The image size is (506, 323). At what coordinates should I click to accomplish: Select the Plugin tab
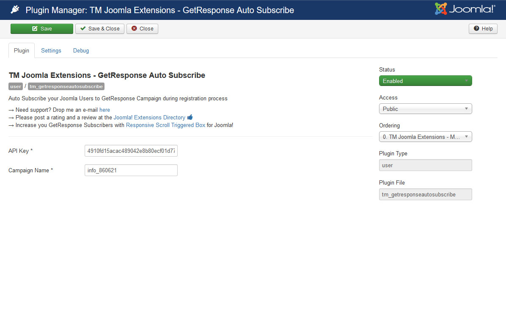[22, 50]
